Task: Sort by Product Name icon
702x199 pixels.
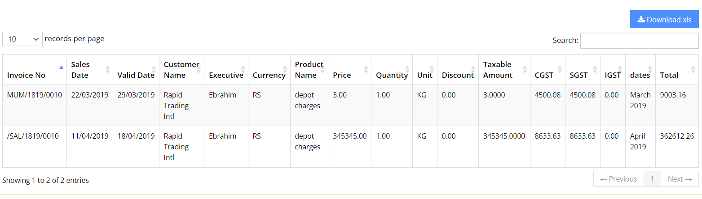Action: (322, 69)
